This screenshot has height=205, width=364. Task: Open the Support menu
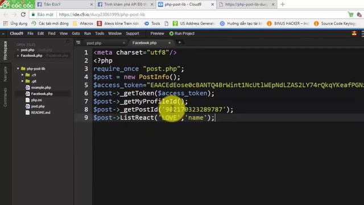coord(133,34)
